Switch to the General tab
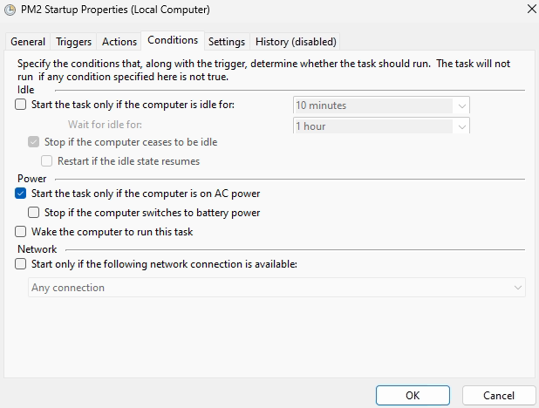The height and width of the screenshot is (408, 539). tap(28, 42)
